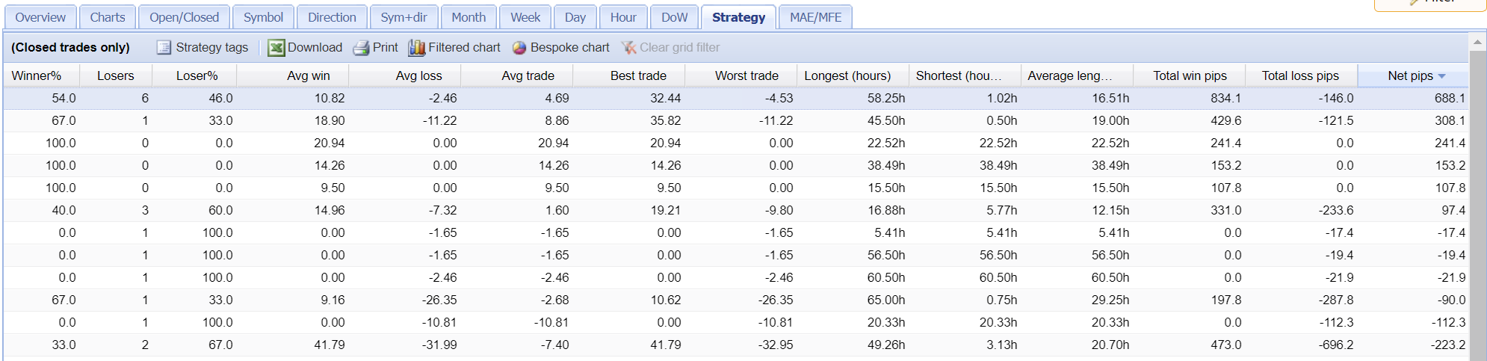Open the Bespoke chart pie icon
The image size is (1487, 361).
519,48
